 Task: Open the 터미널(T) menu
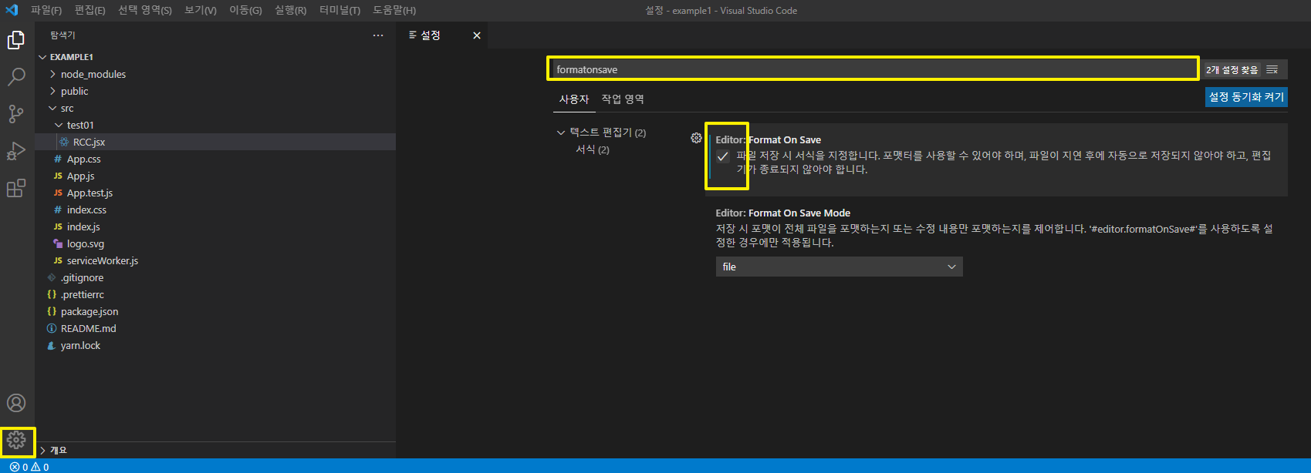pos(340,10)
